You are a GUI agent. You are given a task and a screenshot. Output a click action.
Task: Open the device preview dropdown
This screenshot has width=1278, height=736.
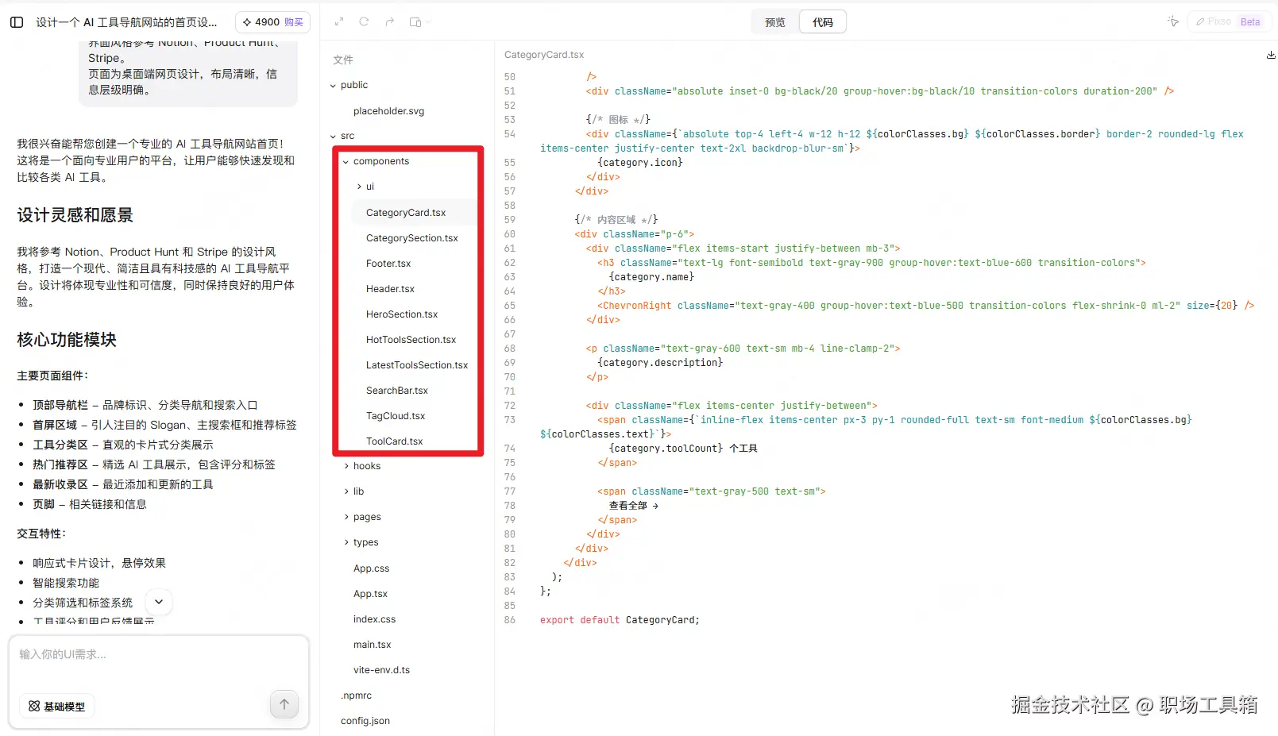point(420,22)
